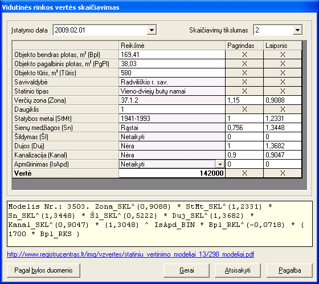Viewport: 319px width, 284px height.
Task: Select the 1941-1993 construction years cell
Action: point(172,119)
